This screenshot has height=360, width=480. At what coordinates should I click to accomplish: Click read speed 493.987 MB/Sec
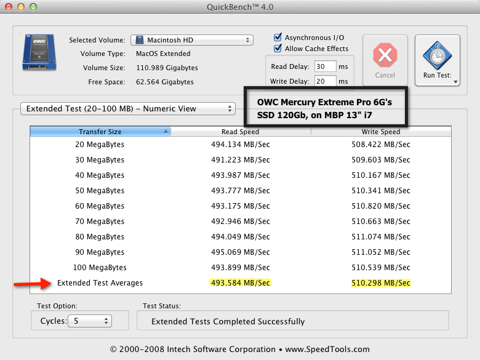tap(241, 175)
